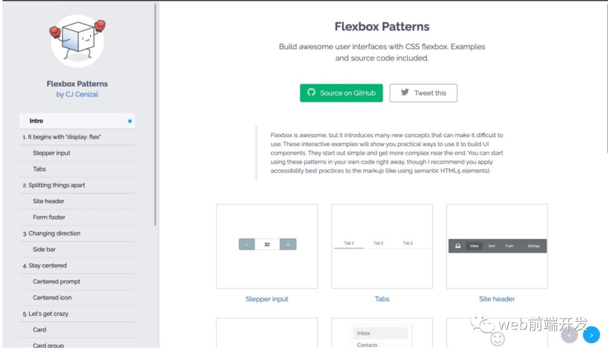
Task: Open Source on GitHub
Action: [x=341, y=93]
